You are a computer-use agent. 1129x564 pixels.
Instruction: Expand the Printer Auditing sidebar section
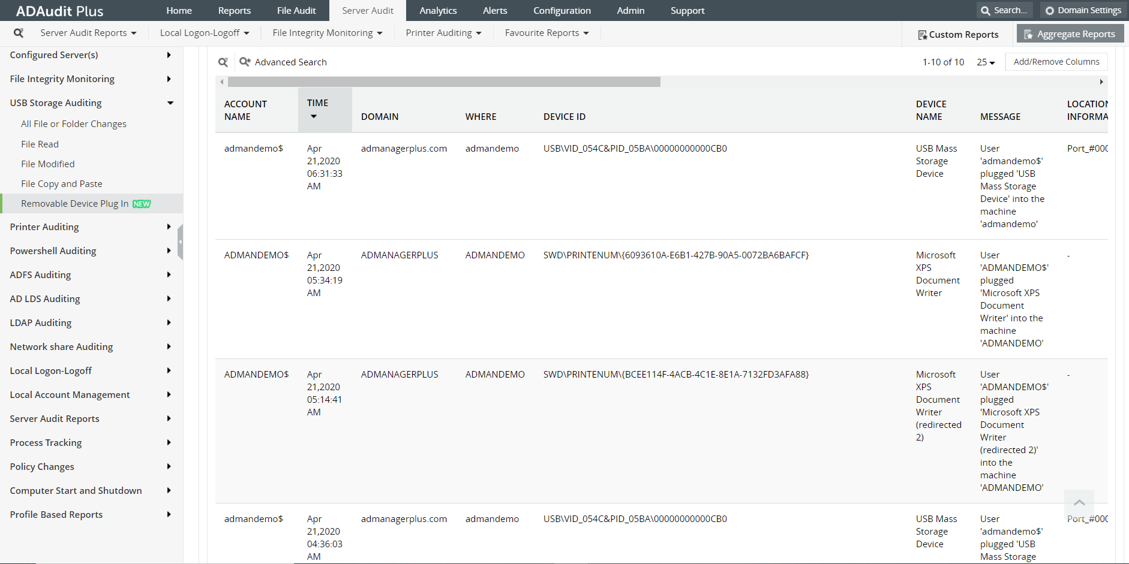168,227
